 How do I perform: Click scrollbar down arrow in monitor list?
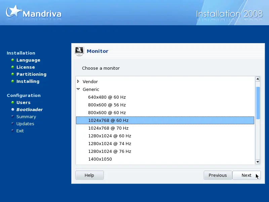(258, 162)
